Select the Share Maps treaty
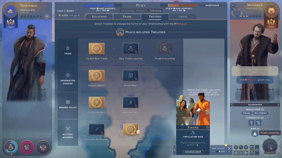282x158 pixels. point(131,75)
